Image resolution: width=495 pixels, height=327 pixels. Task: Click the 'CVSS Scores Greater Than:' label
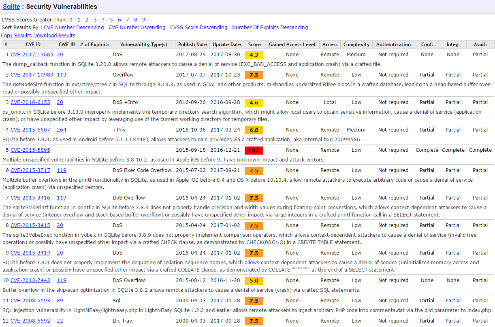point(34,19)
